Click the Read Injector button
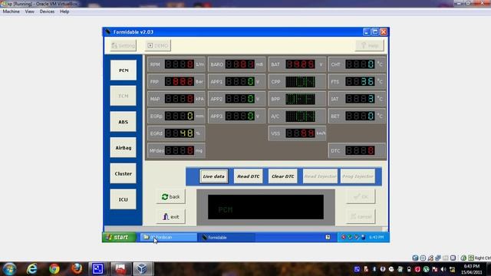This screenshot has height=276, width=491. coord(320,176)
